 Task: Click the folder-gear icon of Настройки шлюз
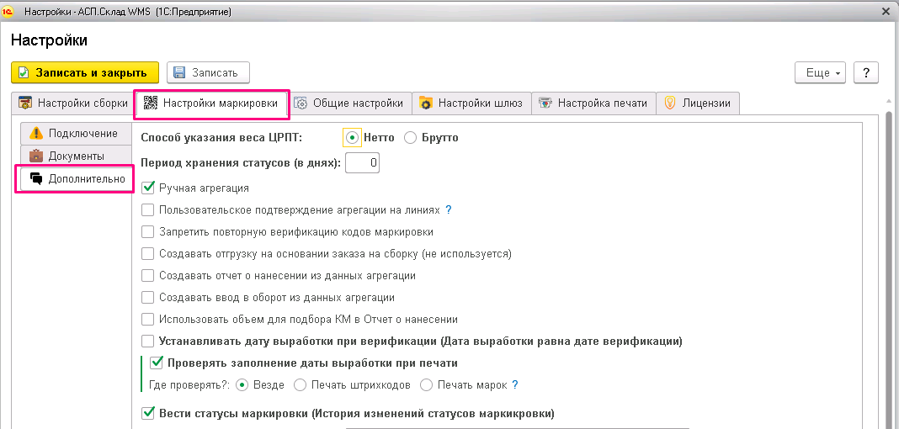pos(425,103)
